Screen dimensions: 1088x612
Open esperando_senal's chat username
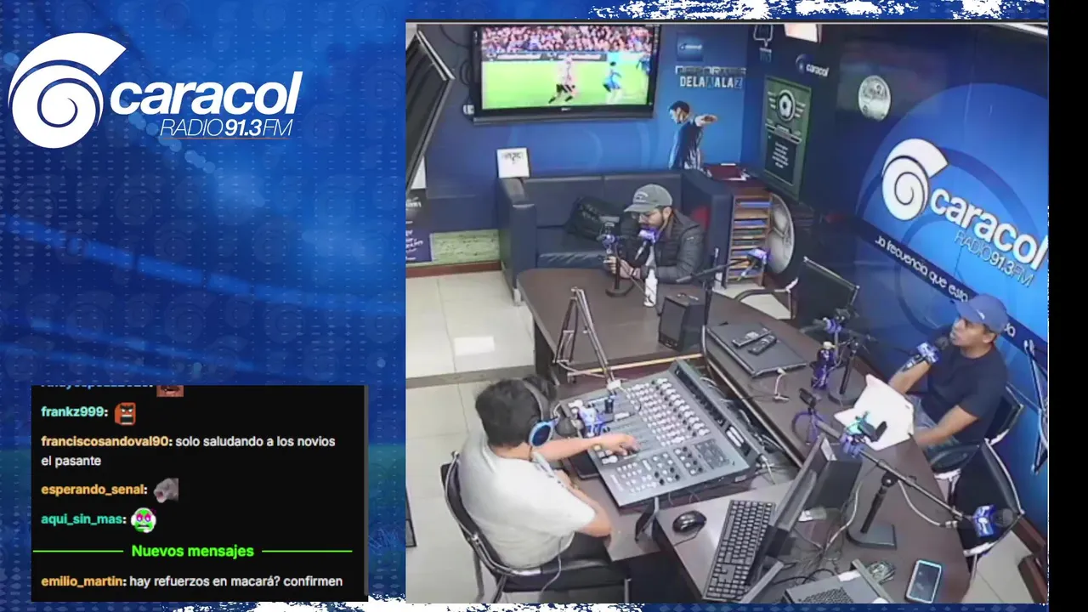(x=94, y=490)
